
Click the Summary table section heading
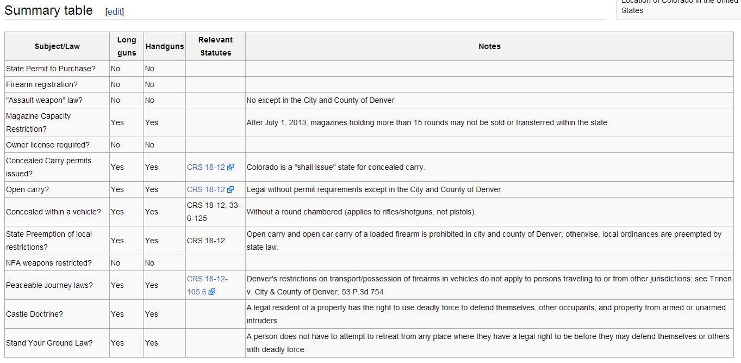(x=48, y=10)
